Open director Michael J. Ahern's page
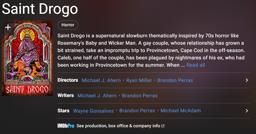The width and height of the screenshot is (256, 134). pos(101,80)
